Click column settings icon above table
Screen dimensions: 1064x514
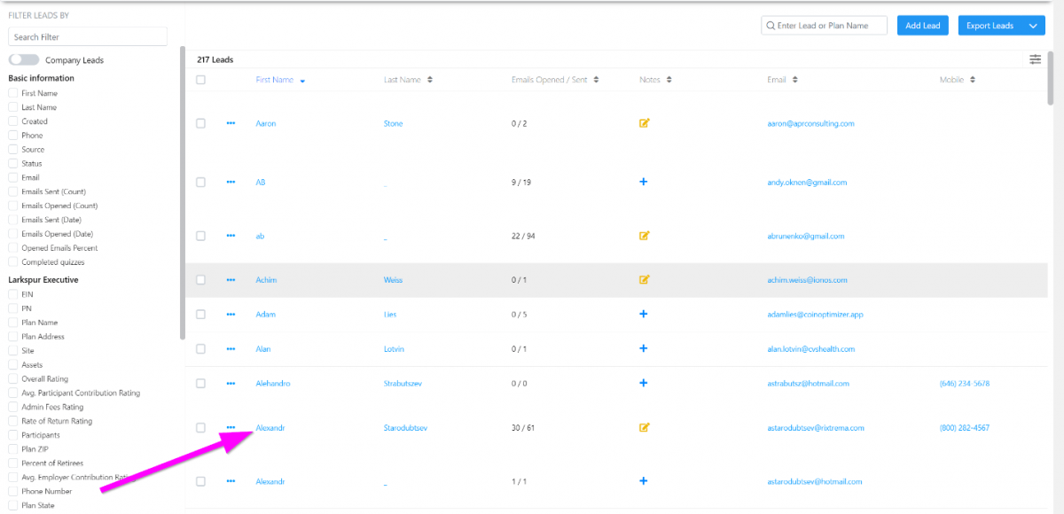[x=1035, y=59]
